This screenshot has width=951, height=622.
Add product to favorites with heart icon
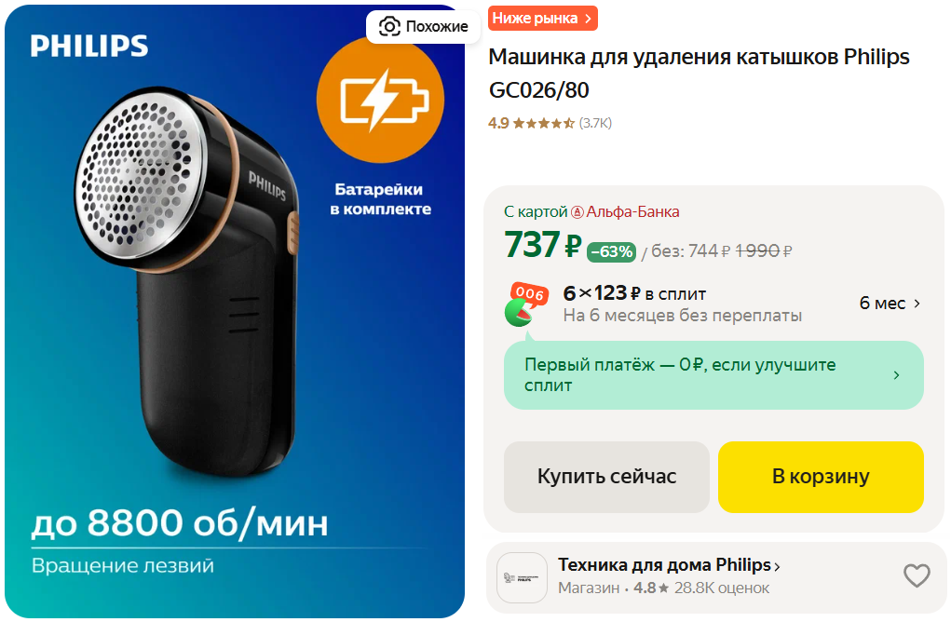point(917,576)
